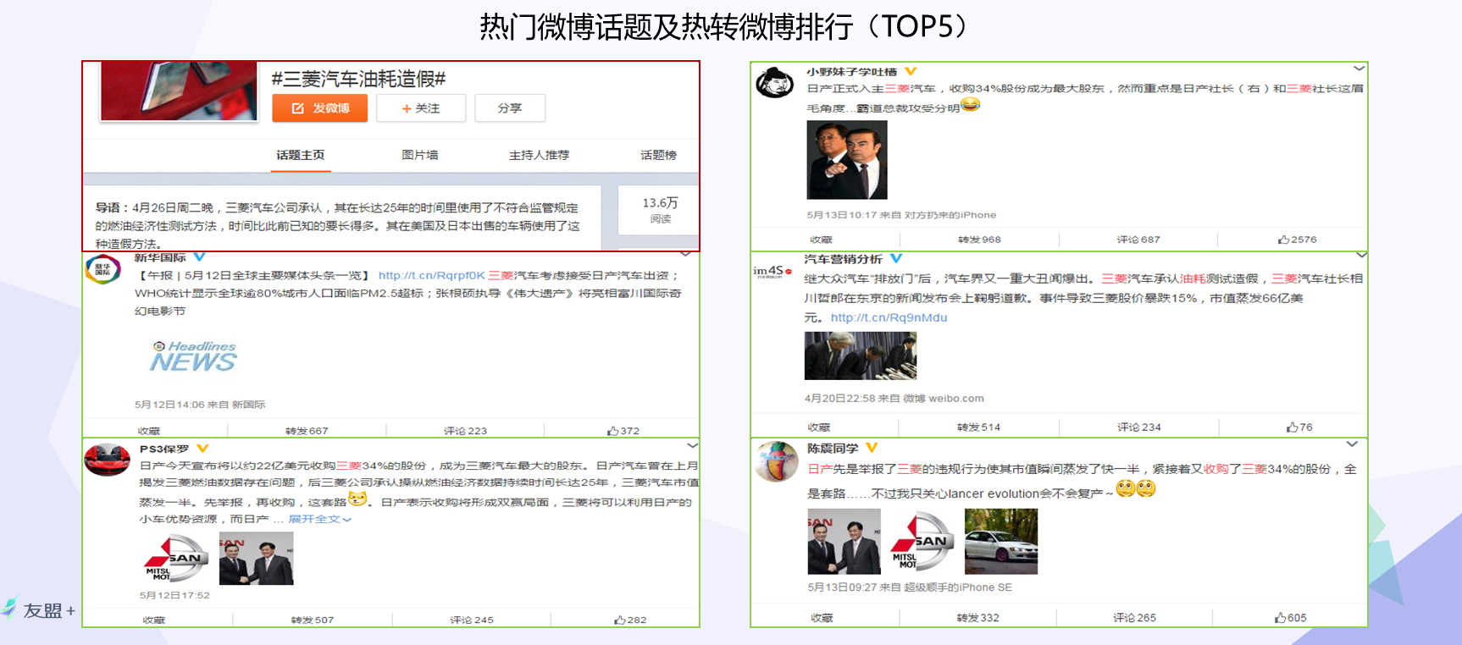
Task: Open Nissan Mitsubishi logo image in 陈震同学 post
Action: [922, 542]
